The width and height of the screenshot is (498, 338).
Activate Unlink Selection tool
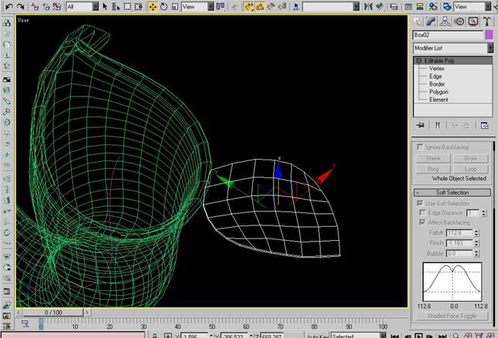point(45,6)
